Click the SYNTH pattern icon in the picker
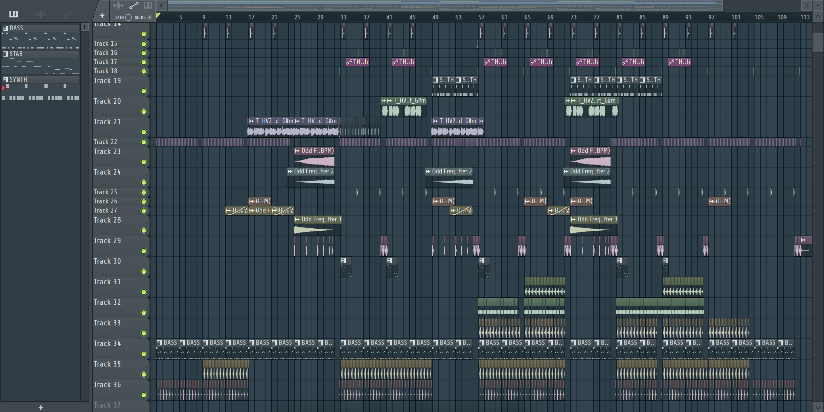824x412 pixels. click(5, 79)
